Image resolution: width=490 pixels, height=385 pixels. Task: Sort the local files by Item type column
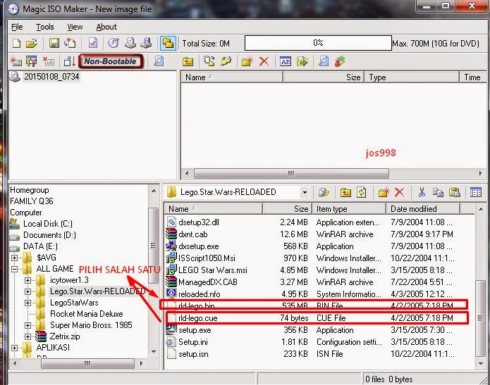(349, 209)
